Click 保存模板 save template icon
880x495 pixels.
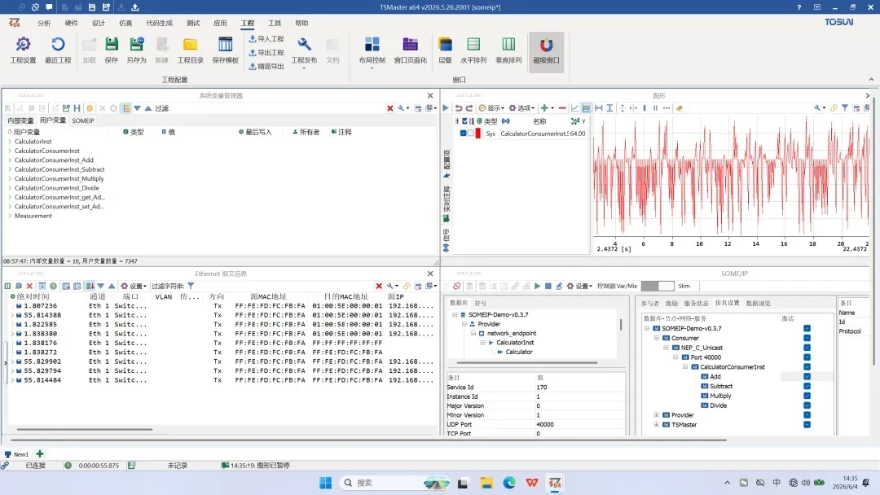225,50
